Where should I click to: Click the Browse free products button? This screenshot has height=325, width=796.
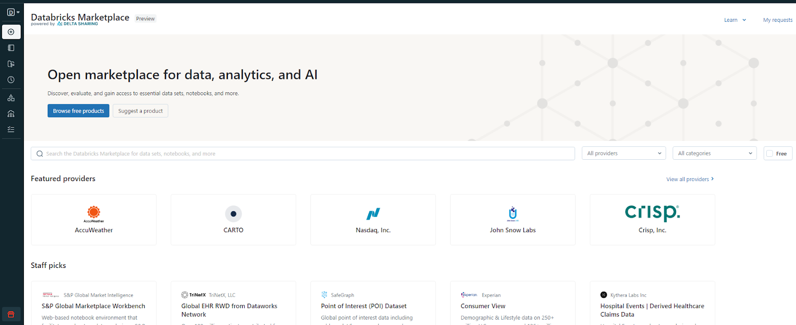pyautogui.click(x=79, y=111)
